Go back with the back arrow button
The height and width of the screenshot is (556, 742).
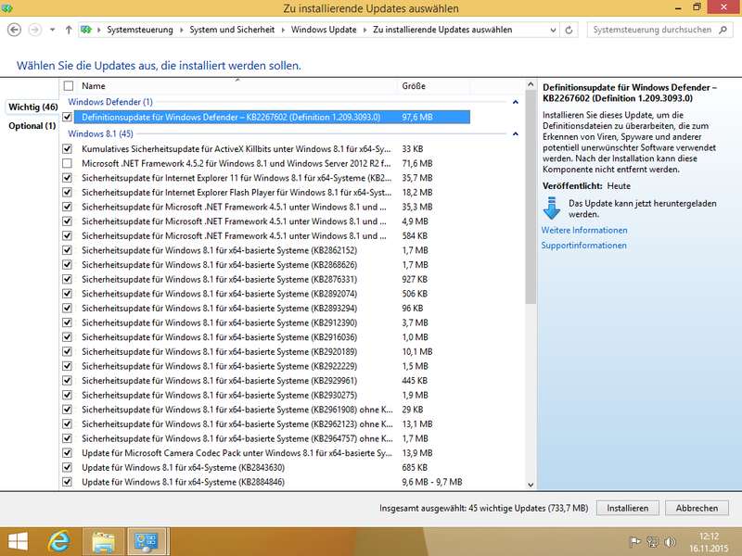pos(14,30)
